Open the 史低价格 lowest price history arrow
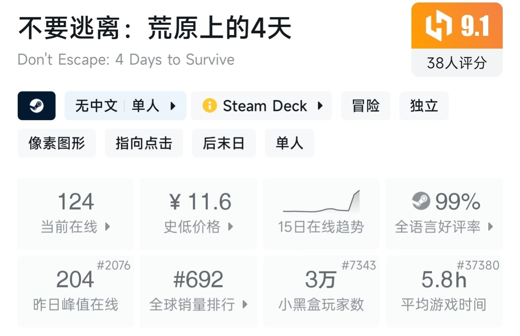 pyautogui.click(x=231, y=226)
